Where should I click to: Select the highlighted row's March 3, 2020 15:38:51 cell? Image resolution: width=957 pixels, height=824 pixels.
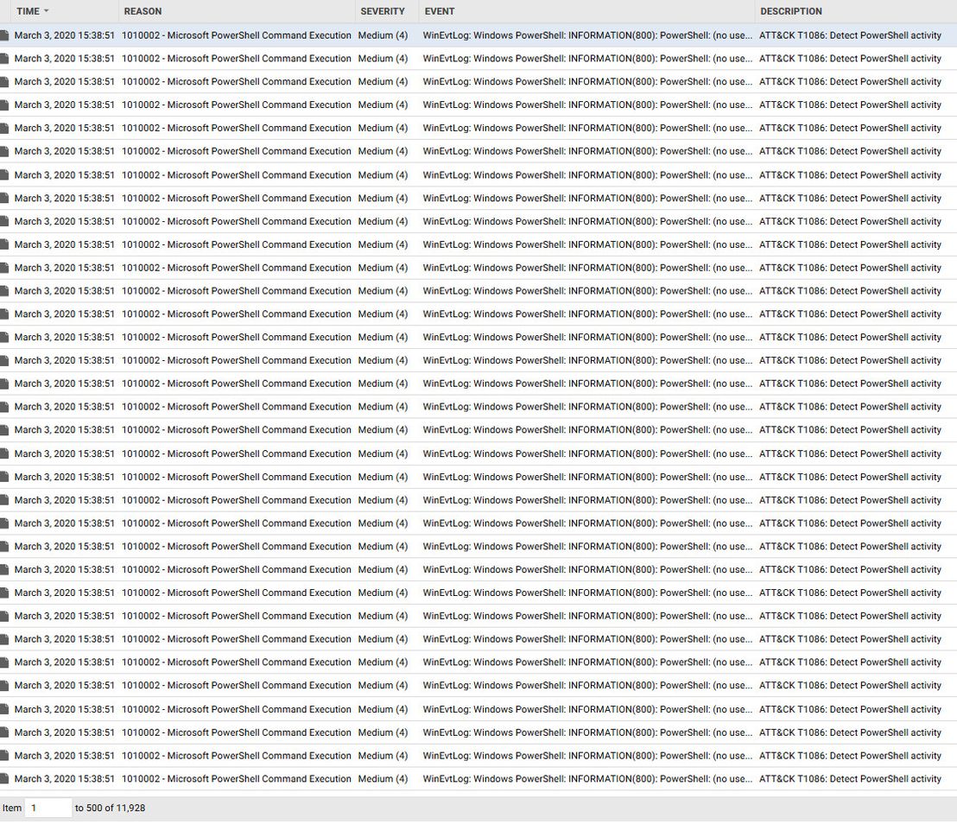pyautogui.click(x=64, y=35)
